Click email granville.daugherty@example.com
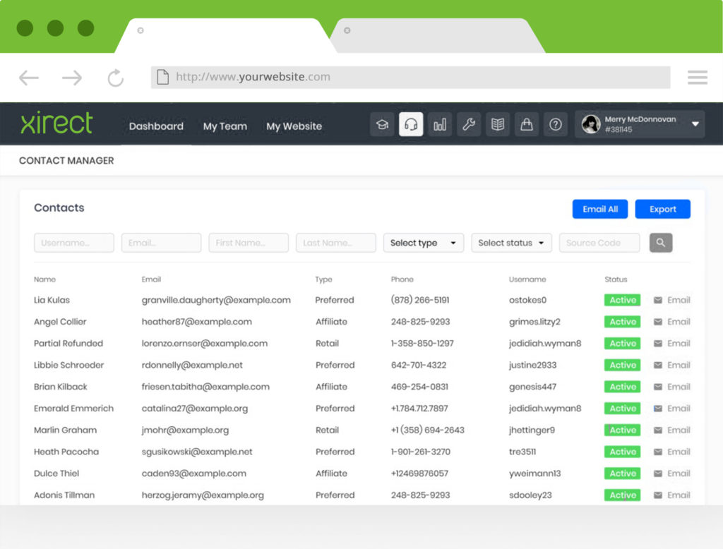The height and width of the screenshot is (549, 723). pyautogui.click(x=216, y=300)
